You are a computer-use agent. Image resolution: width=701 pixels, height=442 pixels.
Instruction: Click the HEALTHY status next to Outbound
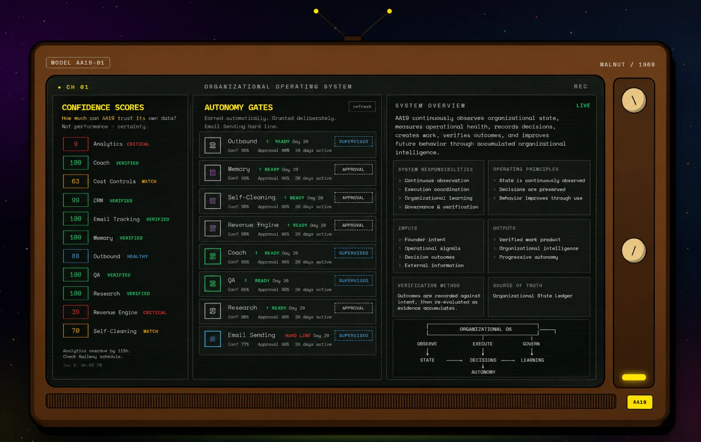pyautogui.click(x=137, y=257)
